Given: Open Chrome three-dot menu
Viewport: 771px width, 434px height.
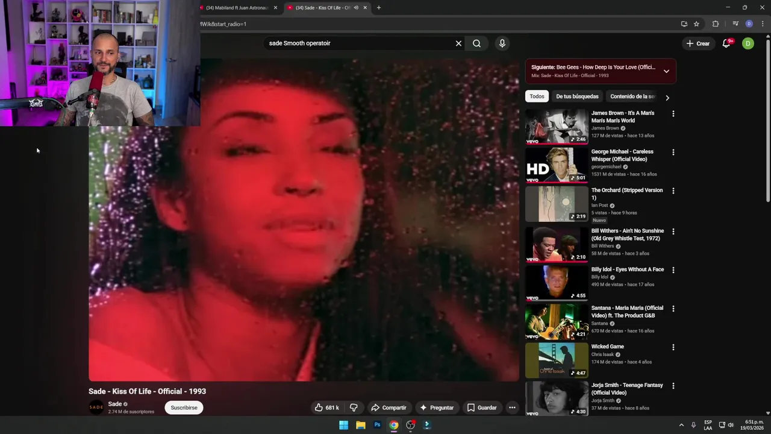Looking at the screenshot, I should click(763, 24).
